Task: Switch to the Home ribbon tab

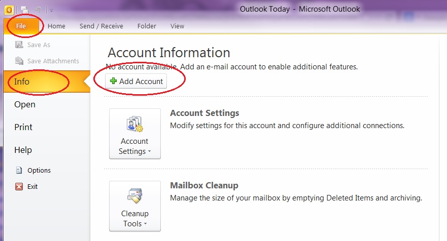Action: point(56,26)
